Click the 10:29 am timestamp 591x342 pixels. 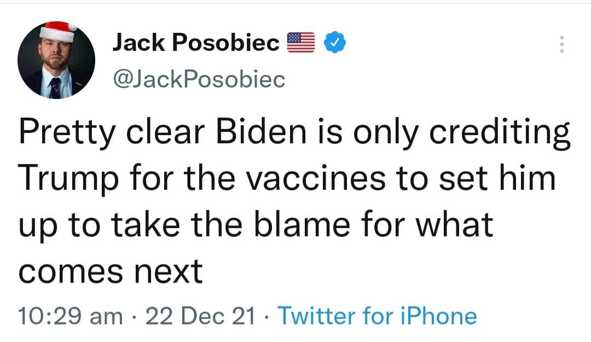(x=70, y=316)
